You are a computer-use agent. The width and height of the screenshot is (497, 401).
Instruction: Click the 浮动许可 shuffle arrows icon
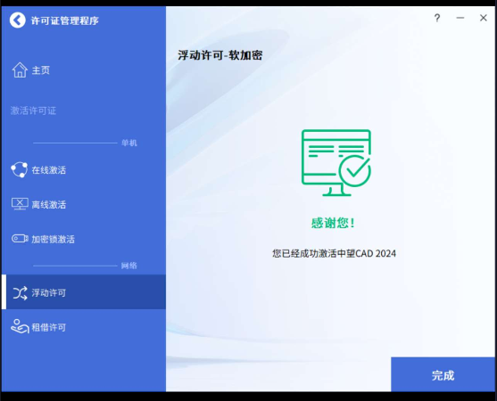pyautogui.click(x=20, y=293)
